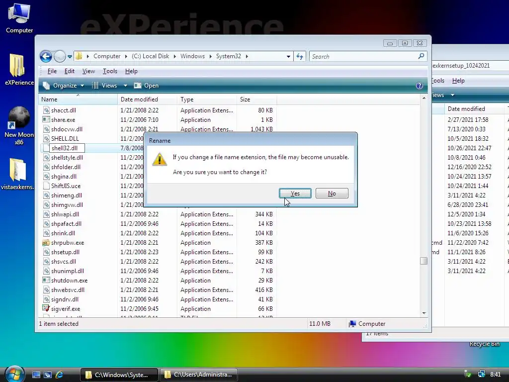The height and width of the screenshot is (382, 509).
Task: Open the View menu
Action: pos(88,71)
